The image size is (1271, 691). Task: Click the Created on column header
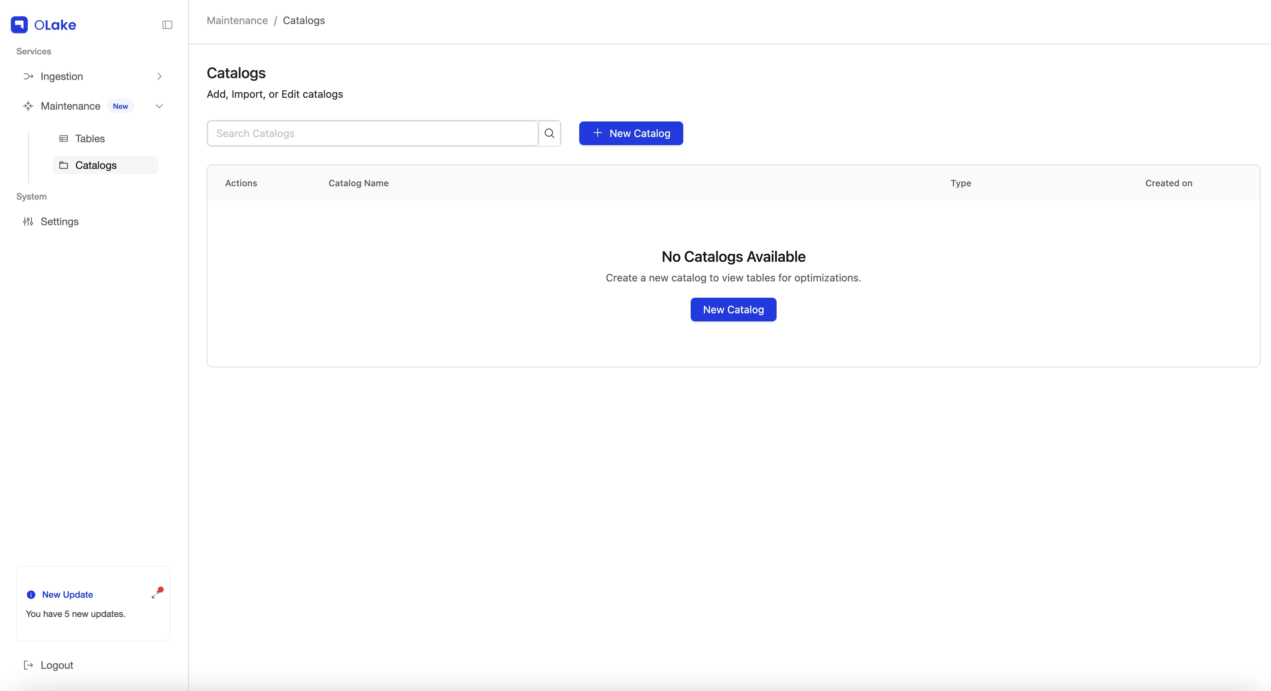[1168, 183]
